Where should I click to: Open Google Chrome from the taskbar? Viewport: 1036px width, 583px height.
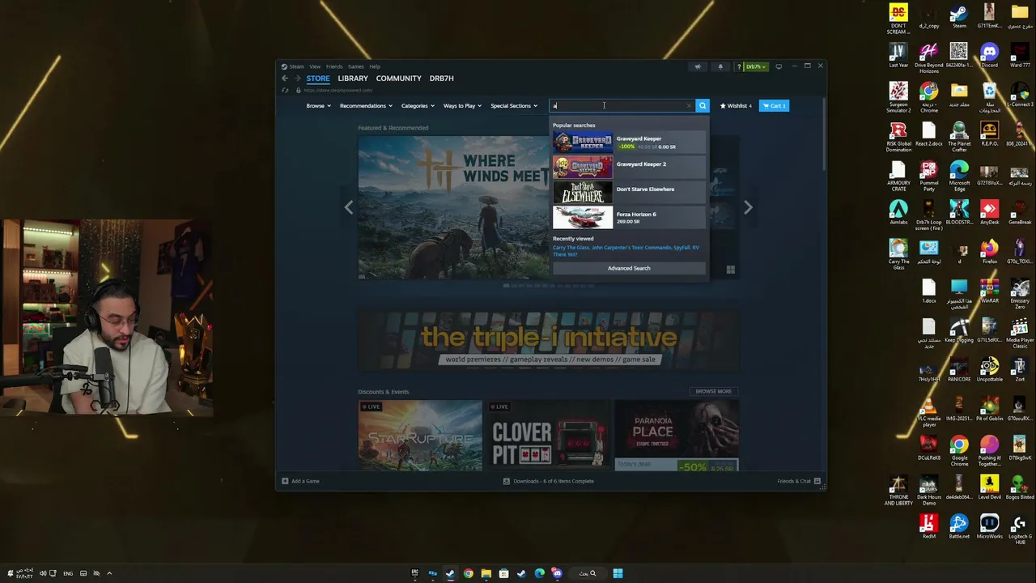tap(468, 573)
